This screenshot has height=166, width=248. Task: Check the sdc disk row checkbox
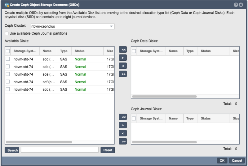(7, 89)
